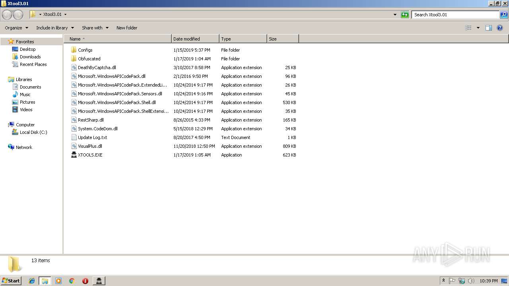Click the taskbar clock showing 10:39 PM
The image size is (509, 286).
(489, 281)
